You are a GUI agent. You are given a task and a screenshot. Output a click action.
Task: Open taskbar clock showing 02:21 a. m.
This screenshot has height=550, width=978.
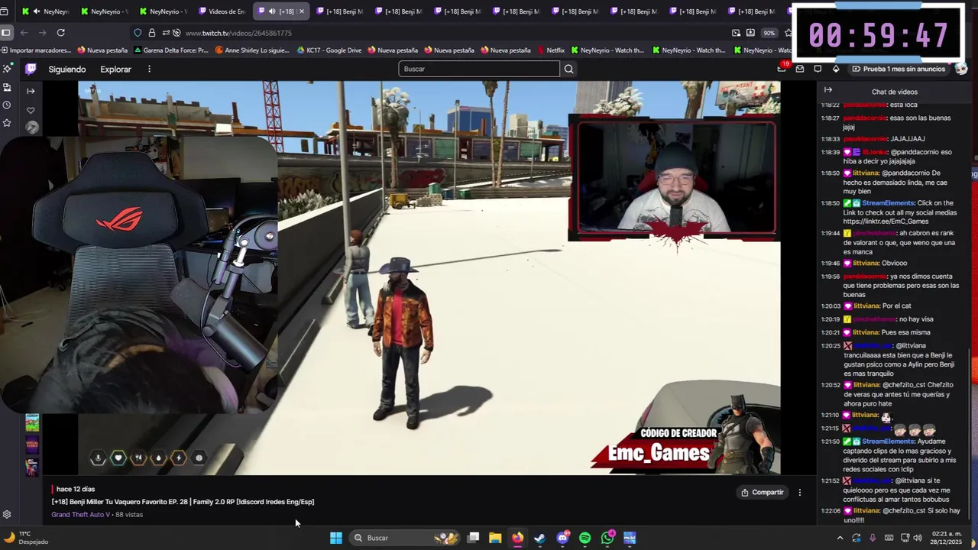tap(947, 538)
